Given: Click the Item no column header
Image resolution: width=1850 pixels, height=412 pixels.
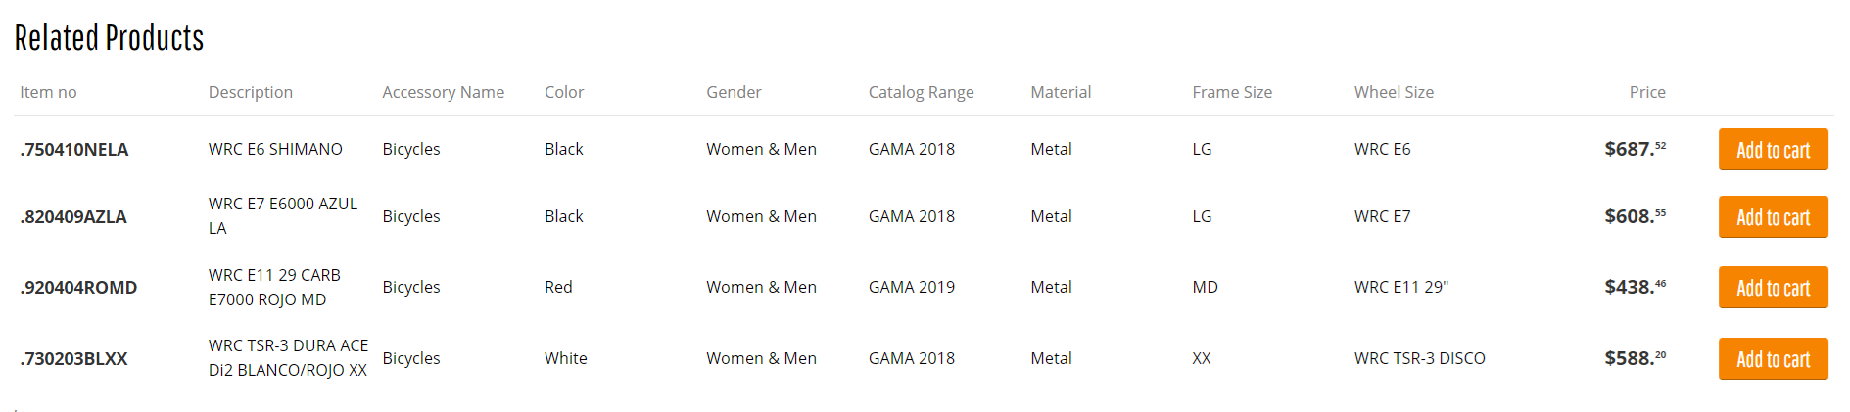Looking at the screenshot, I should coord(48,92).
